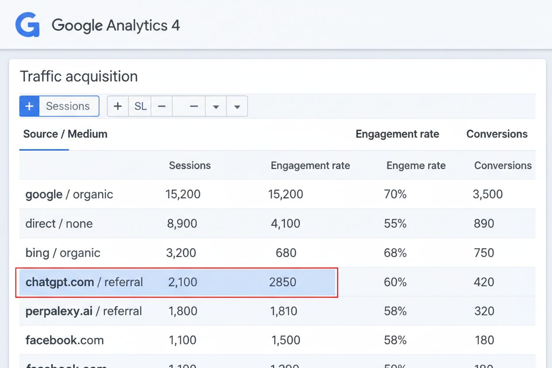Expand the dropdown next to the minus control
The image size is (552, 368).
[215, 106]
